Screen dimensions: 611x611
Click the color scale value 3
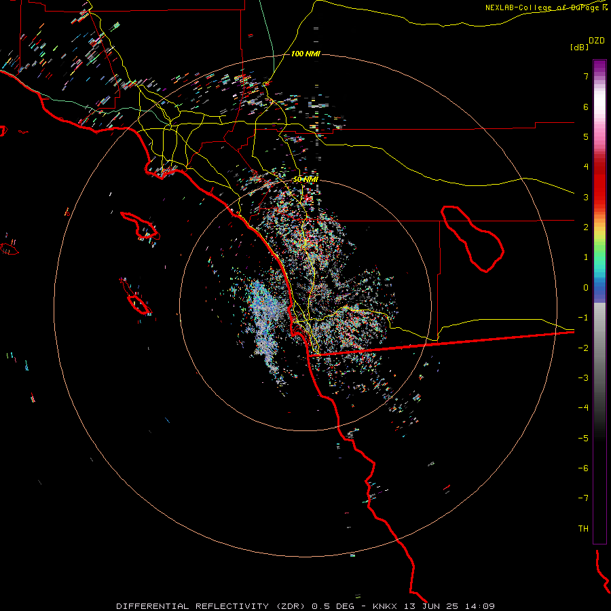[x=586, y=197]
